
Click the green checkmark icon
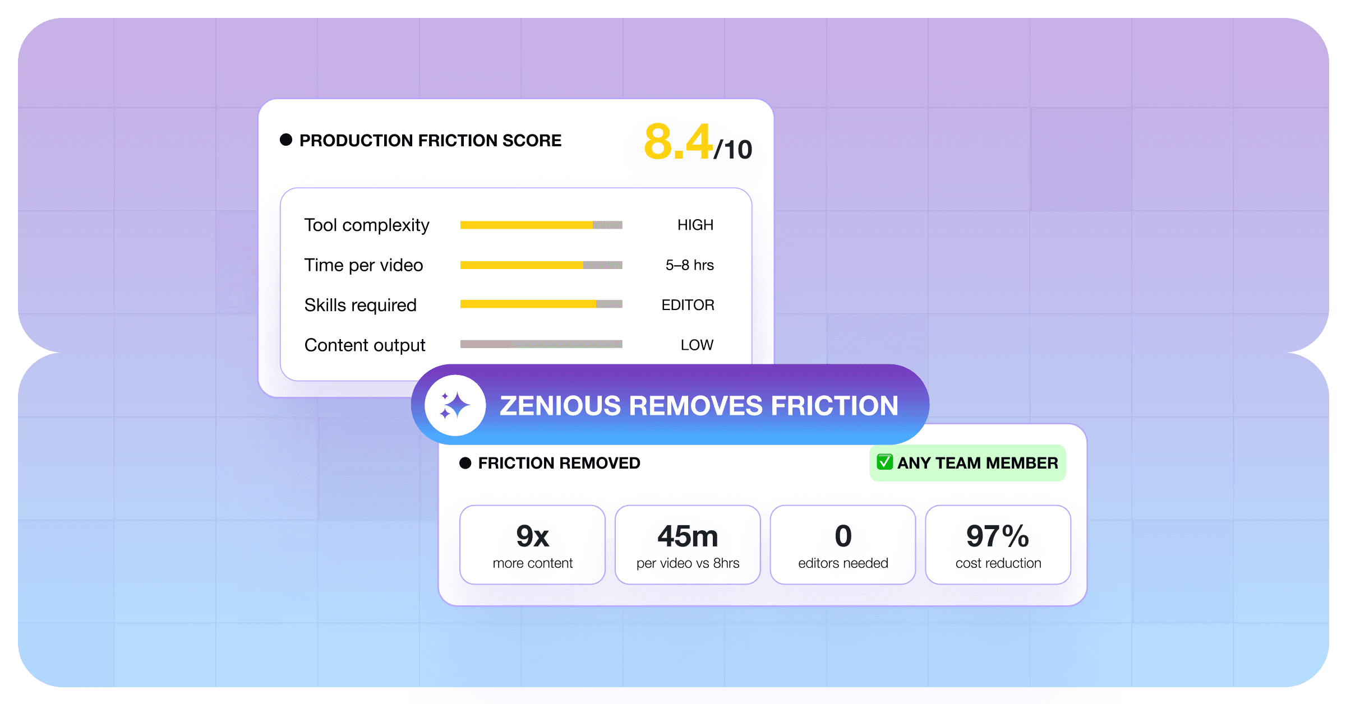(x=884, y=462)
